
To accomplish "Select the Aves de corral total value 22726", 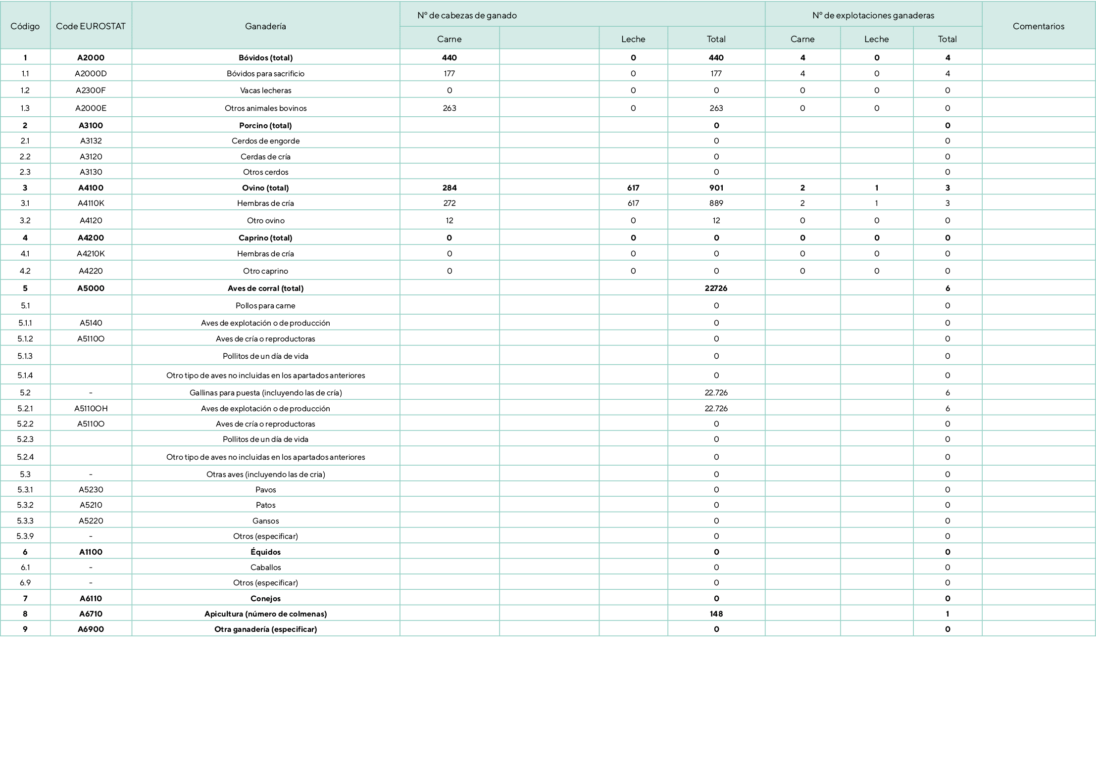I will pos(716,288).
